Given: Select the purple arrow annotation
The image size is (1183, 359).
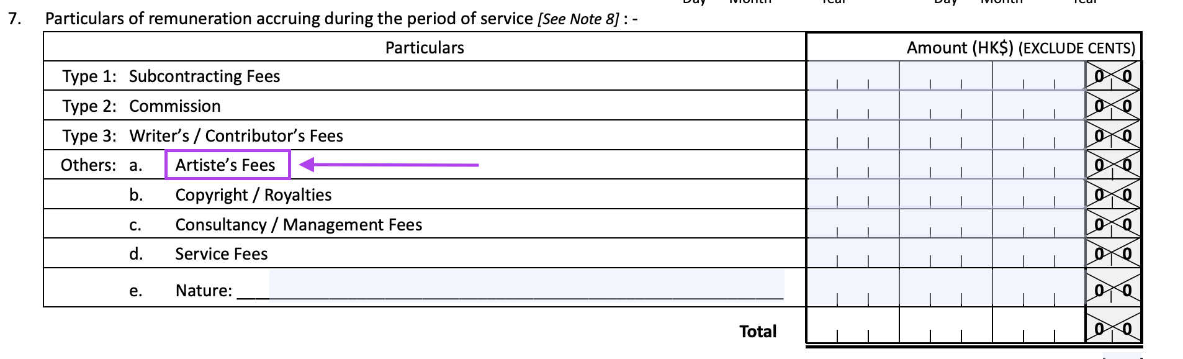Looking at the screenshot, I should 389,165.
